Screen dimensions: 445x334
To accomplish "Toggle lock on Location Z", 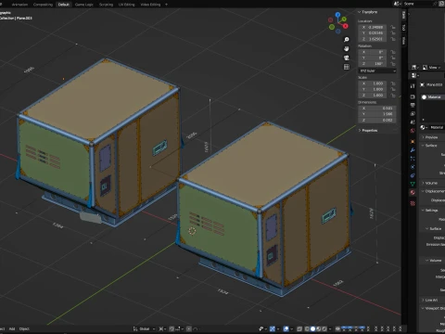I will [393, 39].
